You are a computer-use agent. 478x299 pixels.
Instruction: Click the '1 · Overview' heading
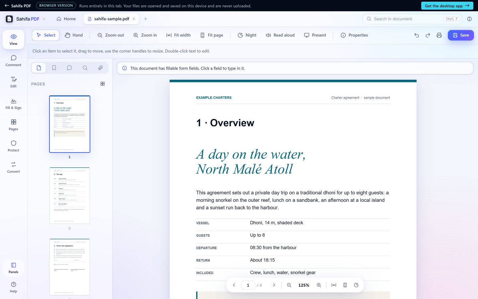(225, 123)
